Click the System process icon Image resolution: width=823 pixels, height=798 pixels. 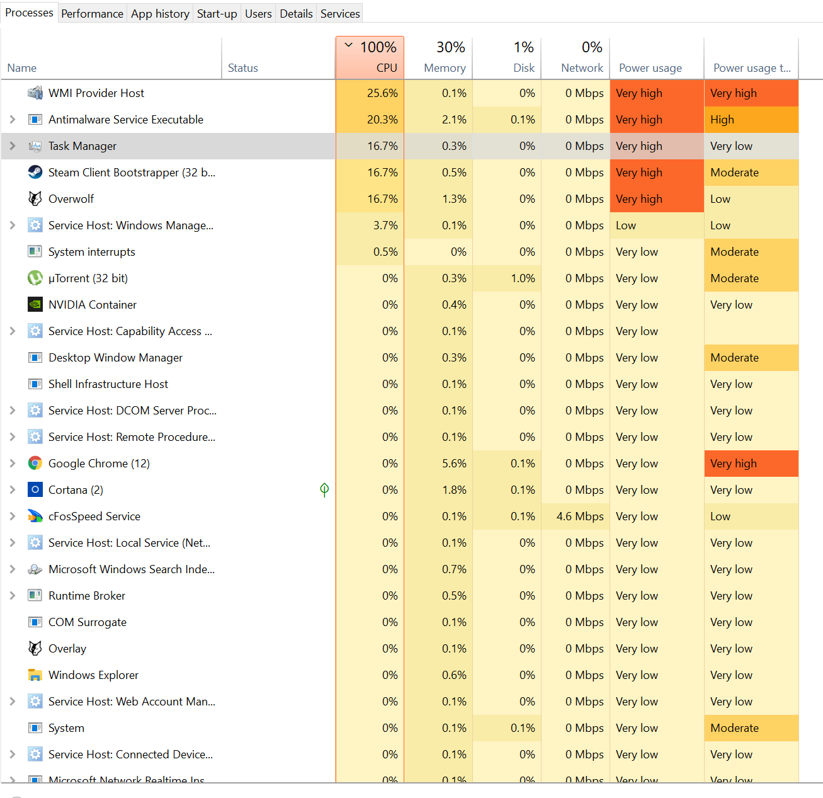pyautogui.click(x=35, y=728)
